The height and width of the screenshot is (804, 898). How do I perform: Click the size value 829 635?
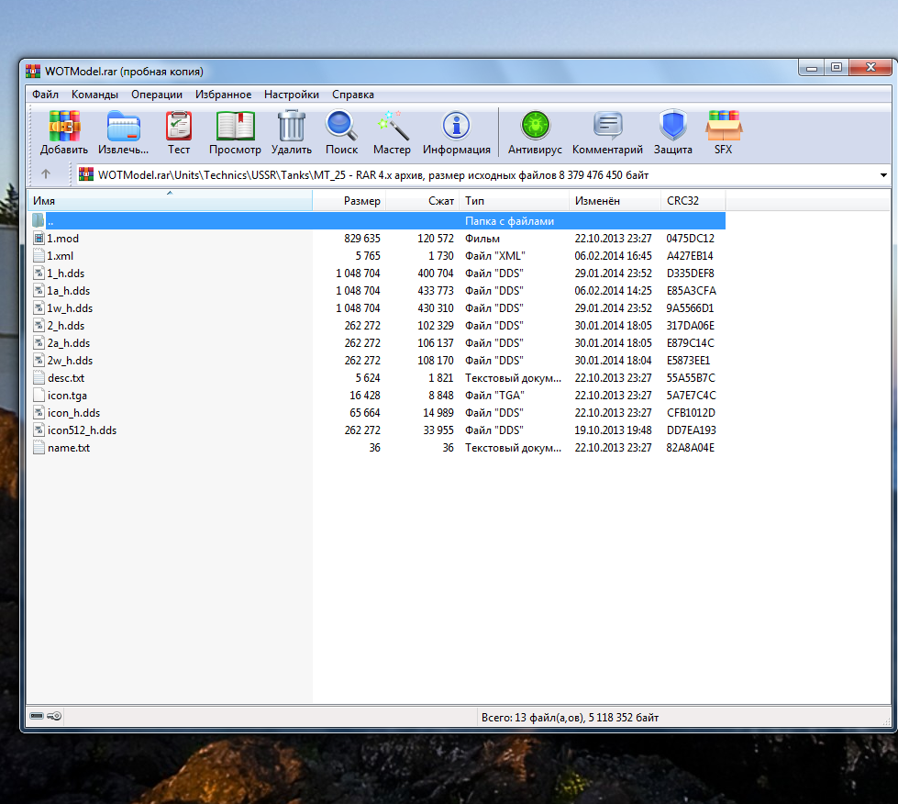[x=362, y=239]
